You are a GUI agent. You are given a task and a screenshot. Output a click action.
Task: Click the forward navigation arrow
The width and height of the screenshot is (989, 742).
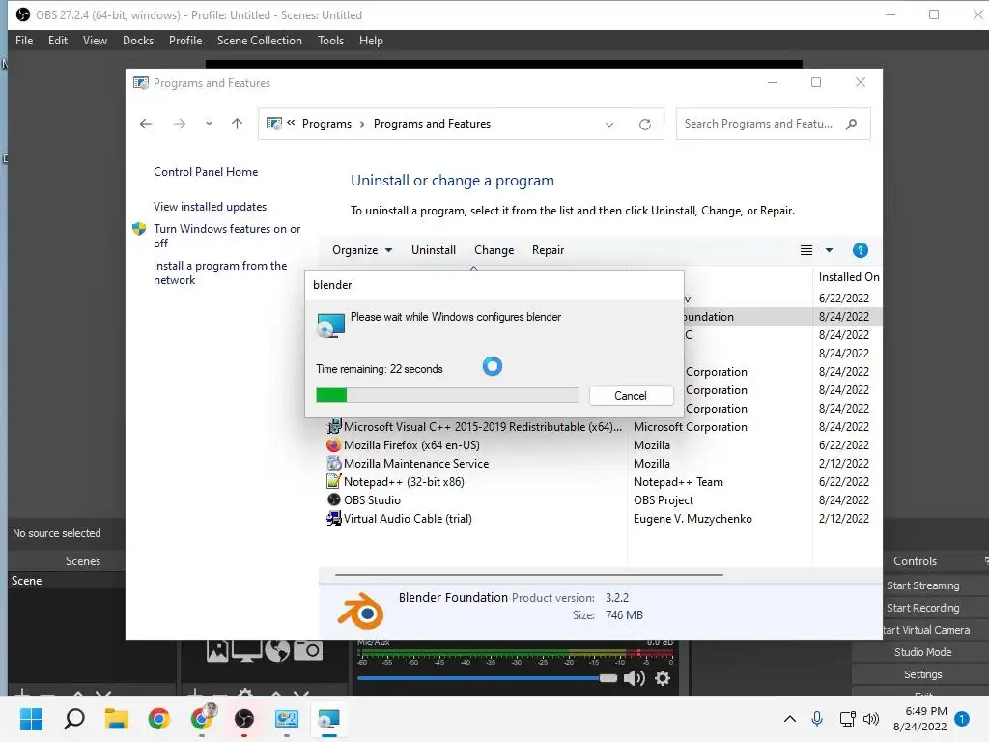(x=180, y=124)
